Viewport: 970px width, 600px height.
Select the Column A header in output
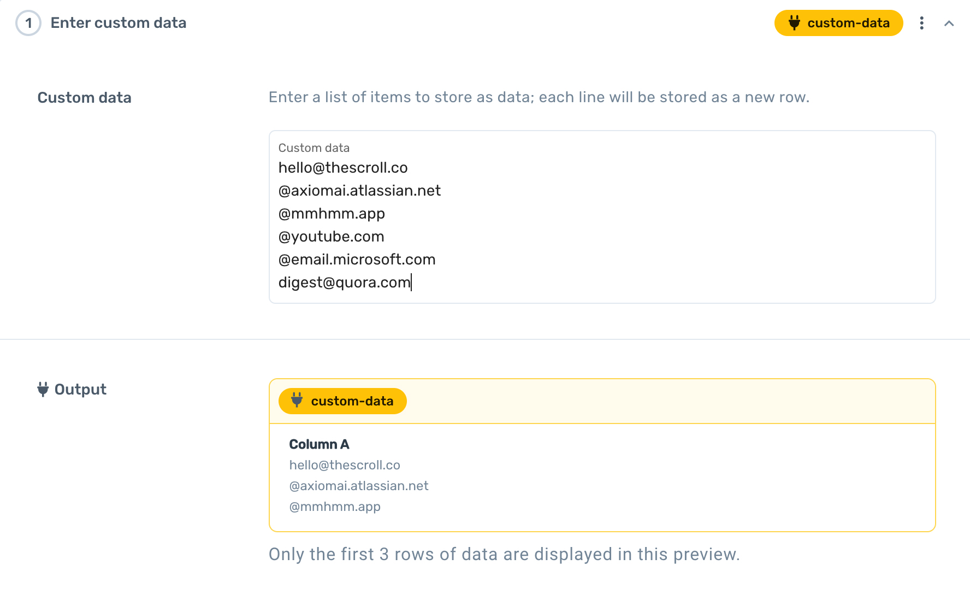coord(319,444)
